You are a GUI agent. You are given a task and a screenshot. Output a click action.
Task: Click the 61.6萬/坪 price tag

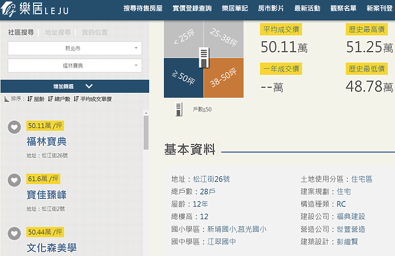(x=43, y=179)
